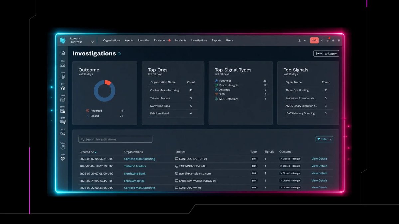The height and width of the screenshot is (224, 399).
Task: View Details for CONTOSO-LAPTOP-01 row
Action: click(x=319, y=159)
